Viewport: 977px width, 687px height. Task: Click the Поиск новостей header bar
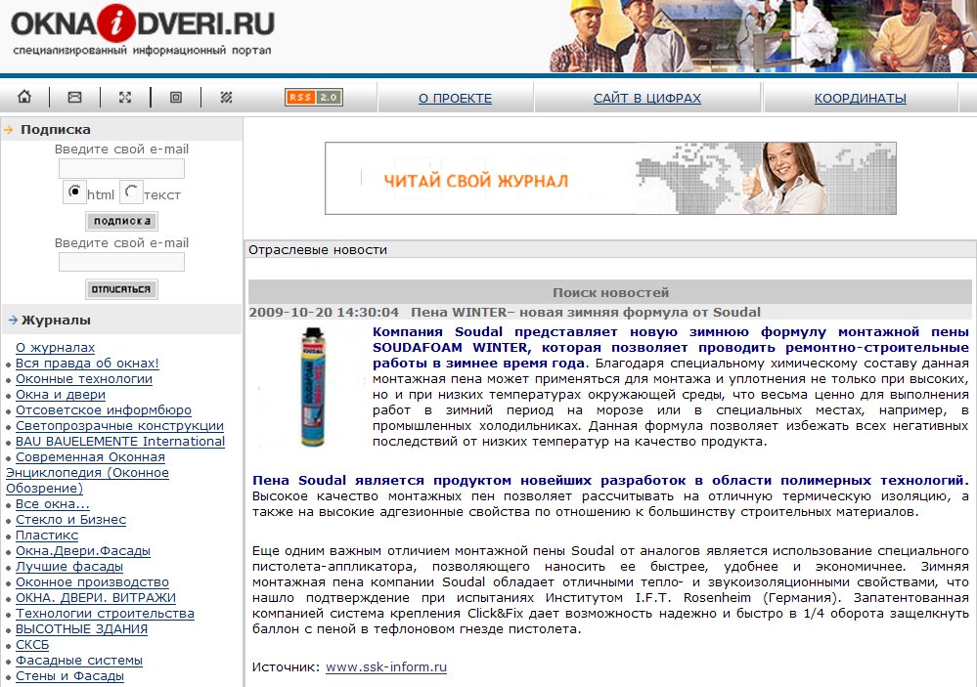point(610,292)
